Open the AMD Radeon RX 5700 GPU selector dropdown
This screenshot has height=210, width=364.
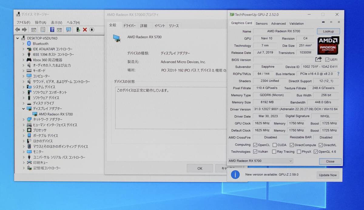pos(261,161)
